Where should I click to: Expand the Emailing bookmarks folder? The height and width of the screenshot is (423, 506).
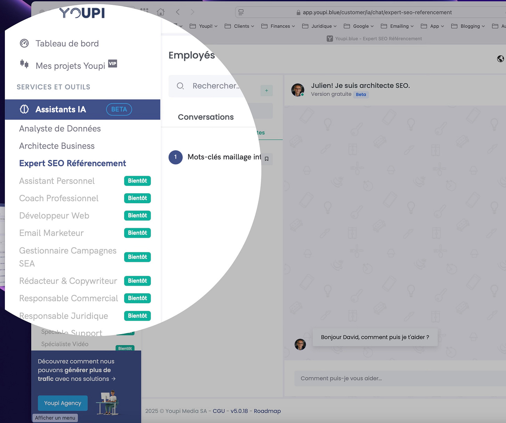point(397,26)
